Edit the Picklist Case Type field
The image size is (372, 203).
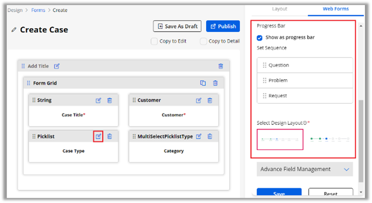point(98,136)
